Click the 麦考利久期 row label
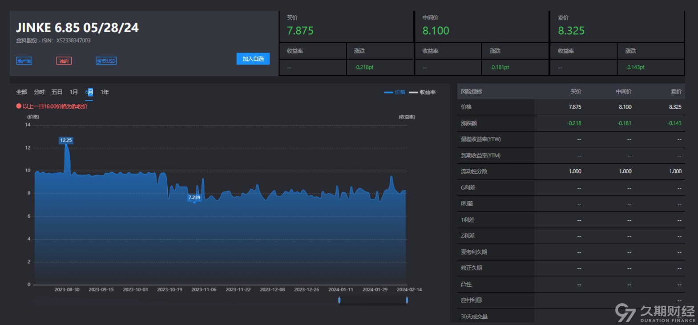 (x=474, y=252)
